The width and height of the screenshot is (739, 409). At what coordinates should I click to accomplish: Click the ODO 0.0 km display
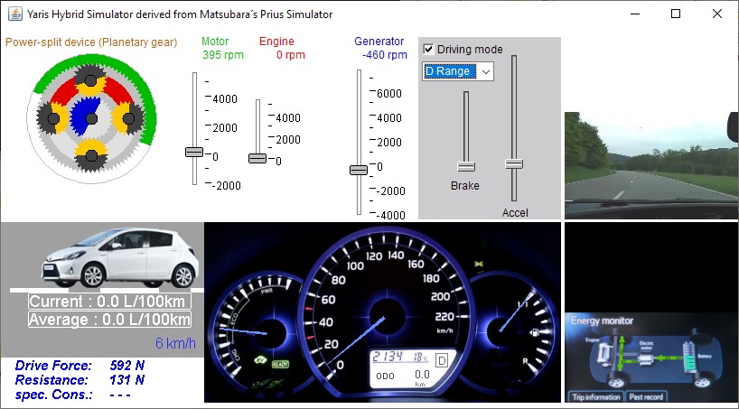[403, 376]
